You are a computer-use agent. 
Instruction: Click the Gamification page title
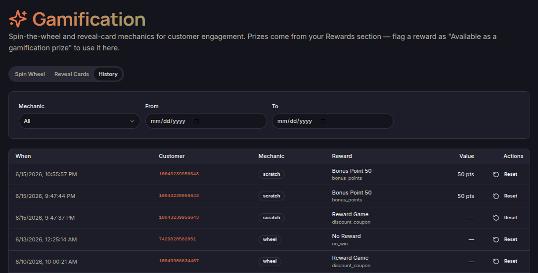click(x=89, y=19)
